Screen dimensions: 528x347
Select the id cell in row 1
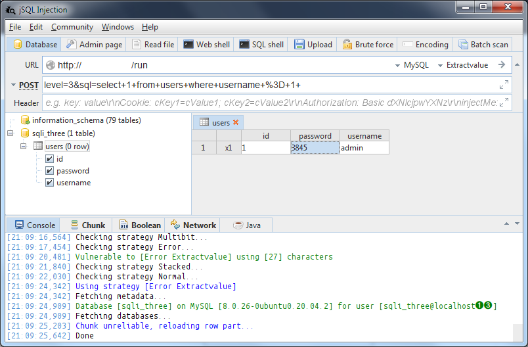coord(266,148)
